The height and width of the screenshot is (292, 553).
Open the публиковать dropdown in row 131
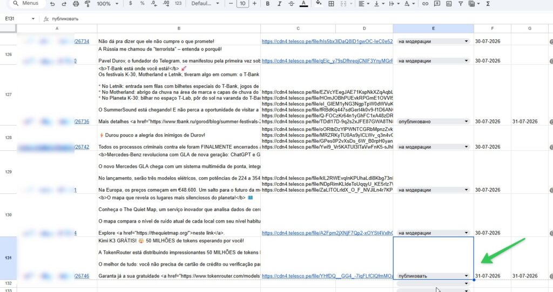[466, 276]
